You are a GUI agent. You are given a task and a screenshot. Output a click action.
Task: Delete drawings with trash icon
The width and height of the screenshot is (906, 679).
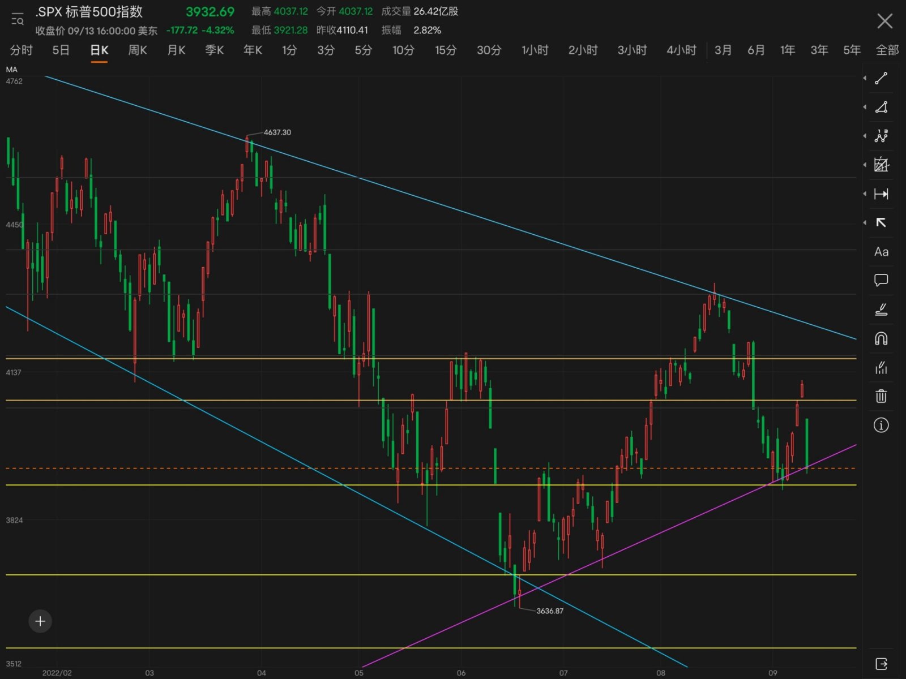point(881,396)
